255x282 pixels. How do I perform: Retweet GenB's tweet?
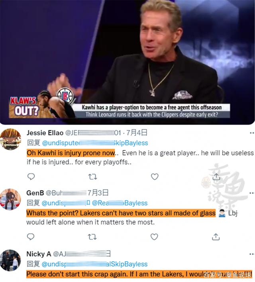point(92,237)
